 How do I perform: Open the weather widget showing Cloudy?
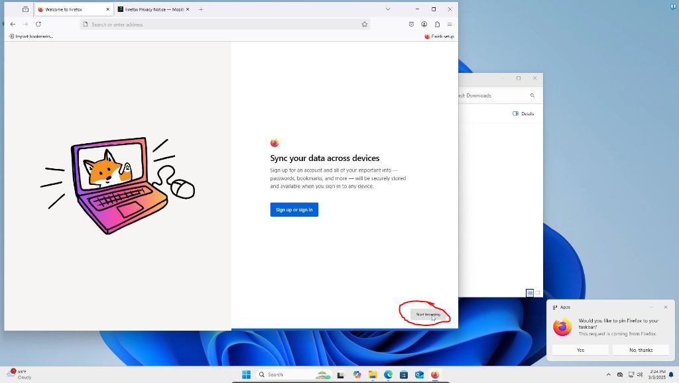point(19,374)
